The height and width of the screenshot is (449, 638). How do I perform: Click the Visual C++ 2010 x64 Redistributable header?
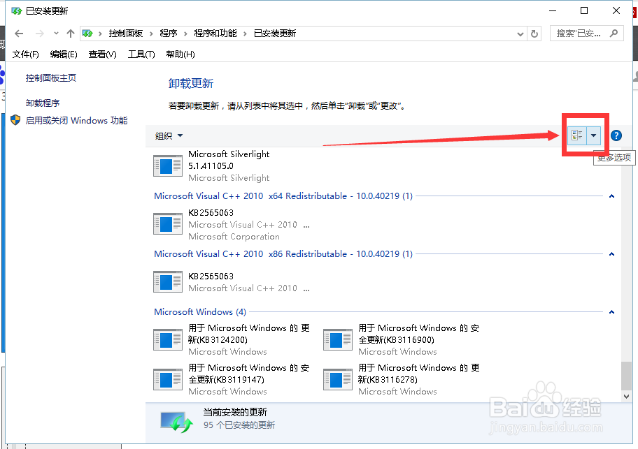coord(283,196)
